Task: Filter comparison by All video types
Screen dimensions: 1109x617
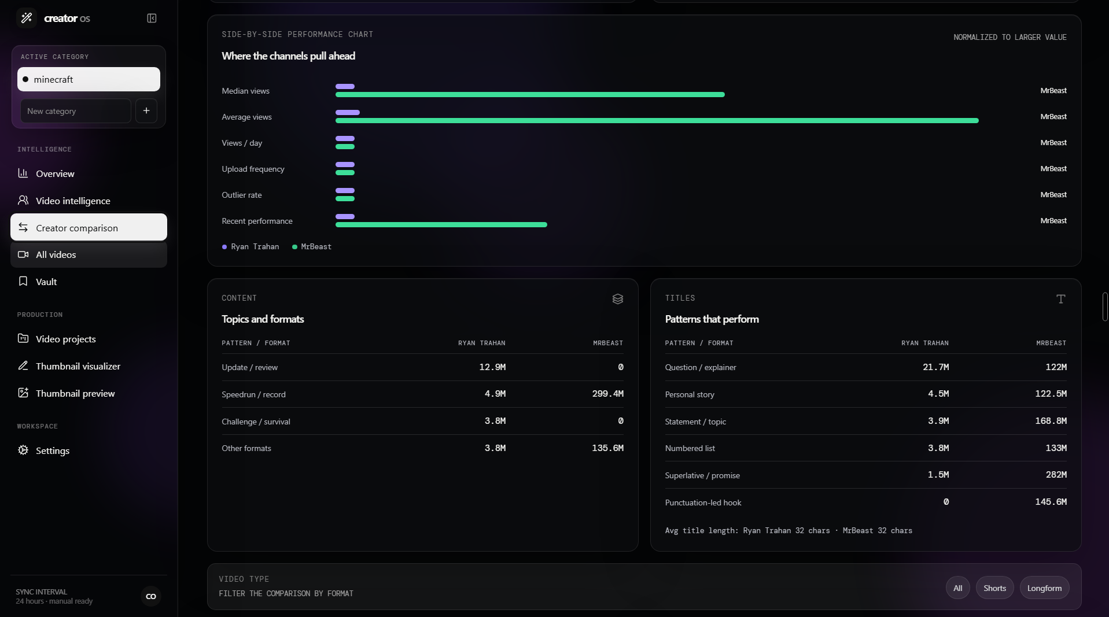Action: pyautogui.click(x=958, y=588)
